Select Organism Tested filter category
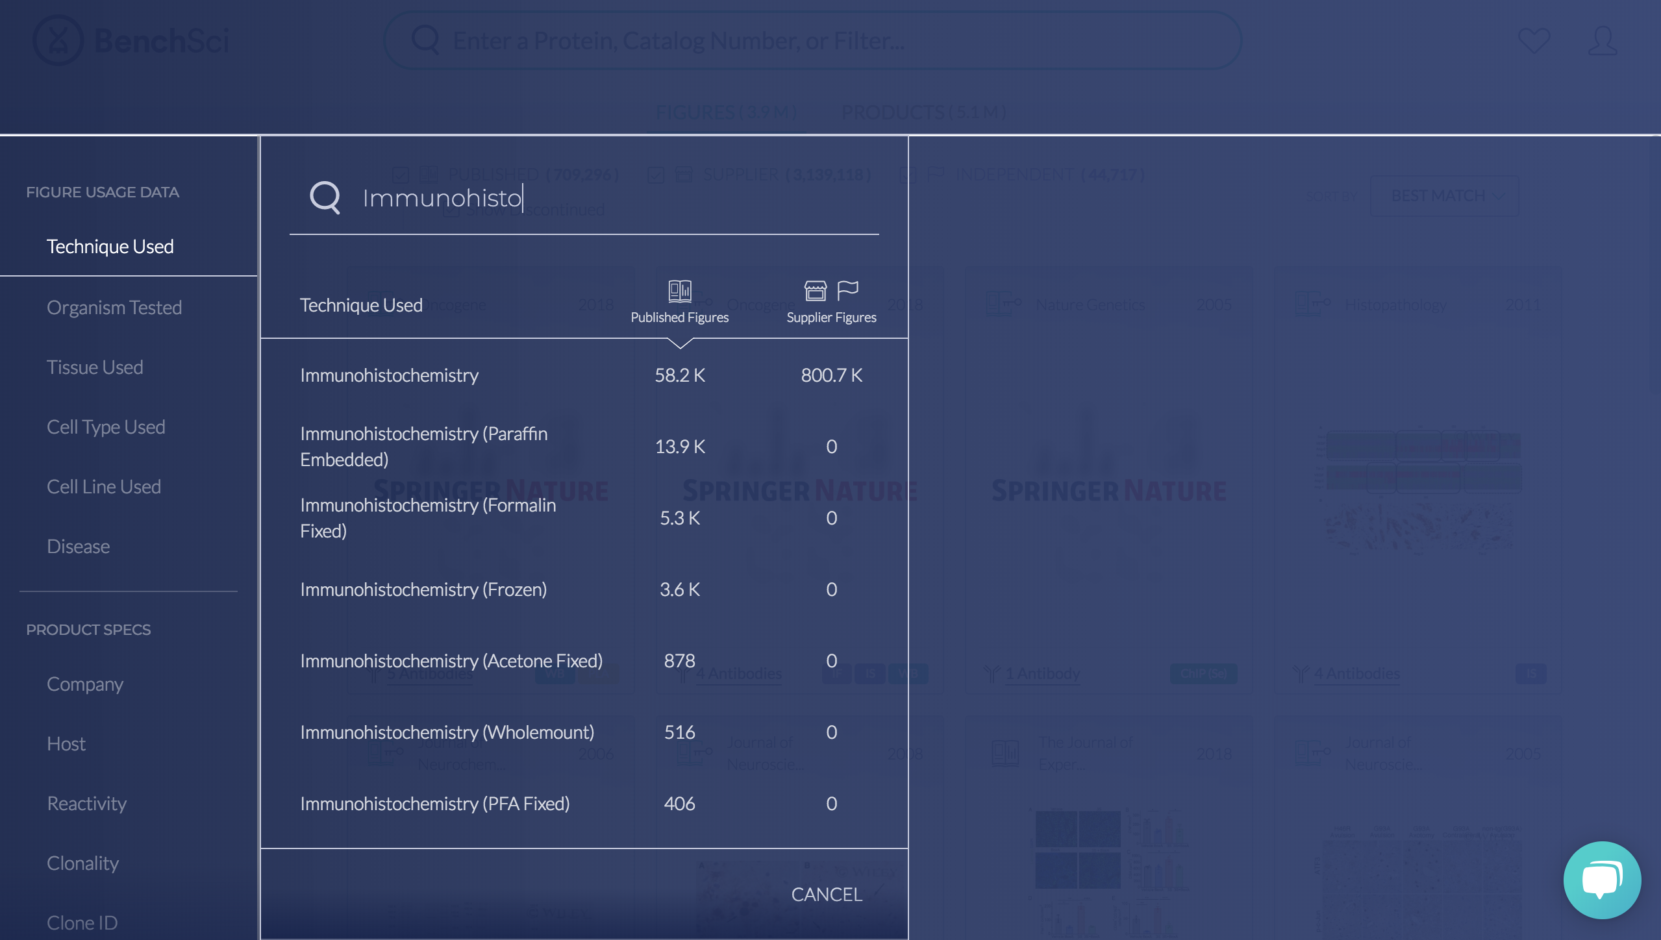The width and height of the screenshot is (1661, 940). (x=114, y=307)
